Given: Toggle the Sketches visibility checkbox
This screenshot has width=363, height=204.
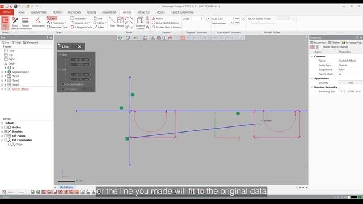Looking at the screenshot, I should 6,131.
